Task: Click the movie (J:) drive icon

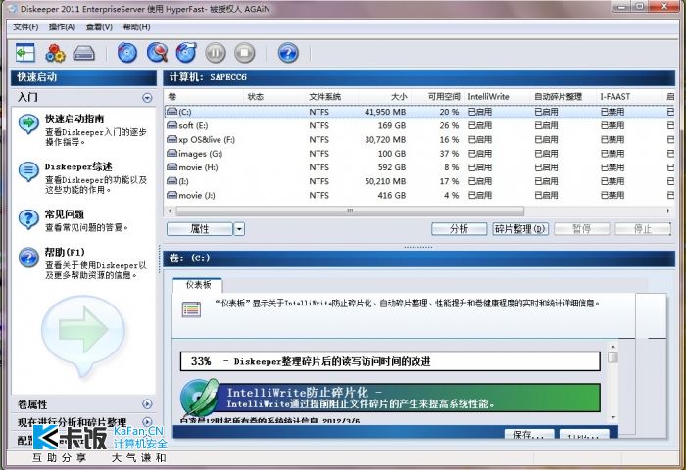Action: (x=171, y=195)
